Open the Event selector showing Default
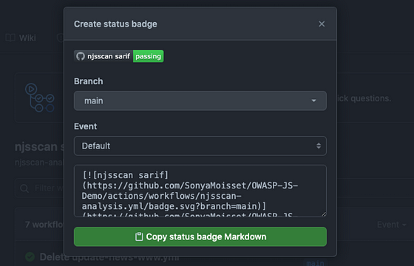 coord(200,146)
